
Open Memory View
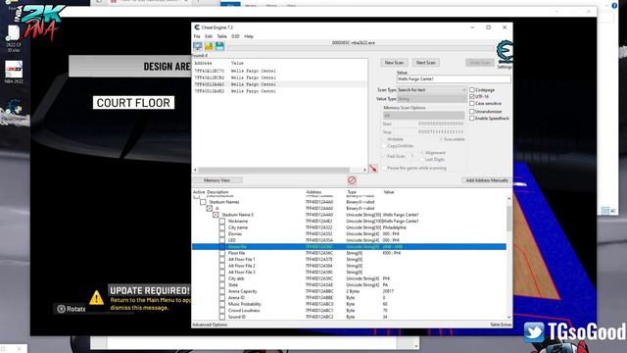tap(217, 180)
